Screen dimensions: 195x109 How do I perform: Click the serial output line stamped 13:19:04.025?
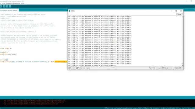[100, 62]
